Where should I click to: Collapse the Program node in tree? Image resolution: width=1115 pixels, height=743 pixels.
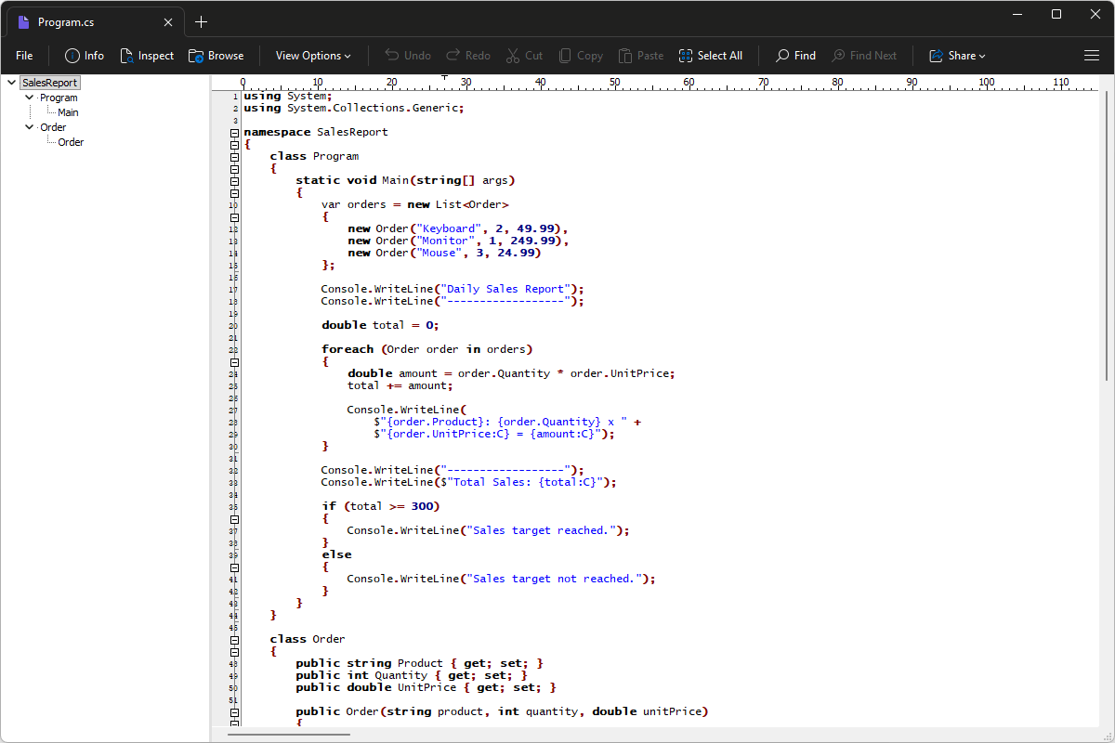click(x=30, y=98)
